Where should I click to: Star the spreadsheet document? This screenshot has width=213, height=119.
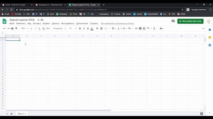coord(38,20)
